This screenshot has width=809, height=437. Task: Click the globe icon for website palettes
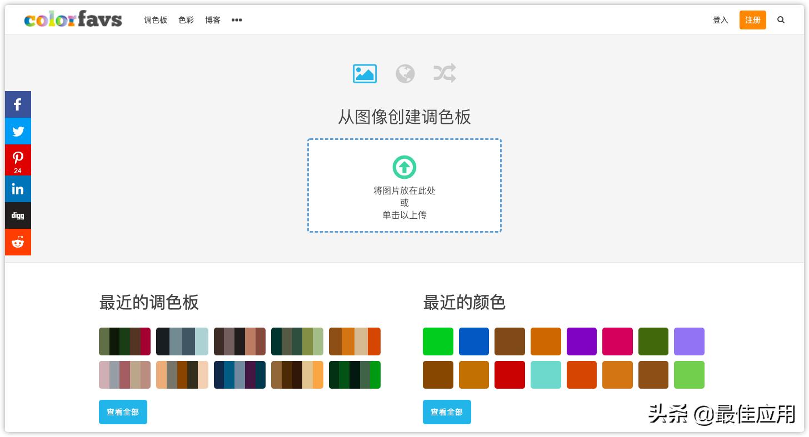(x=404, y=73)
